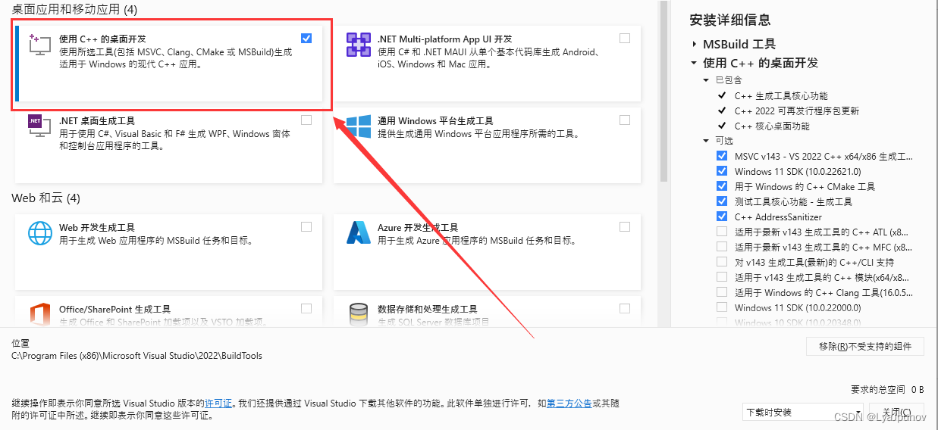Click the Office/SharePoint 生成工具 icon
This screenshot has height=430, width=938.
(x=39, y=314)
